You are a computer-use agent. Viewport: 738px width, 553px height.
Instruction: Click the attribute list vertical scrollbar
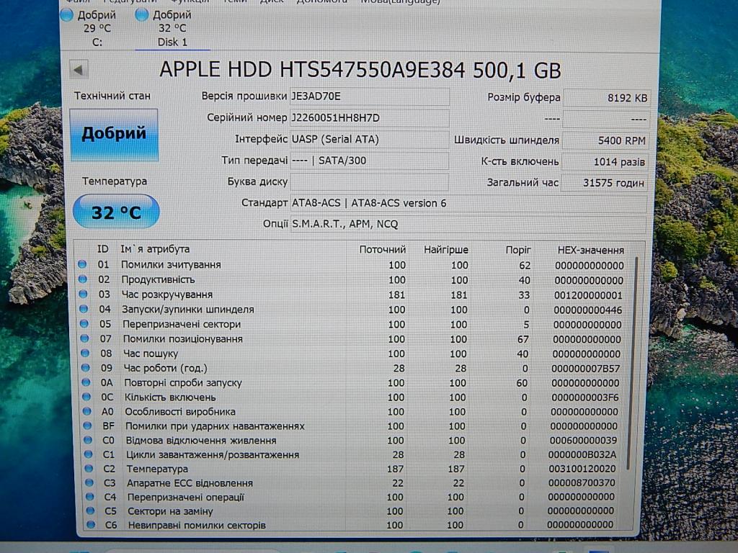(635, 360)
